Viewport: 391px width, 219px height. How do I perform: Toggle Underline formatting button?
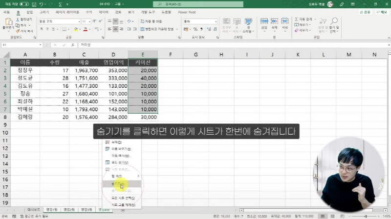(53, 29)
